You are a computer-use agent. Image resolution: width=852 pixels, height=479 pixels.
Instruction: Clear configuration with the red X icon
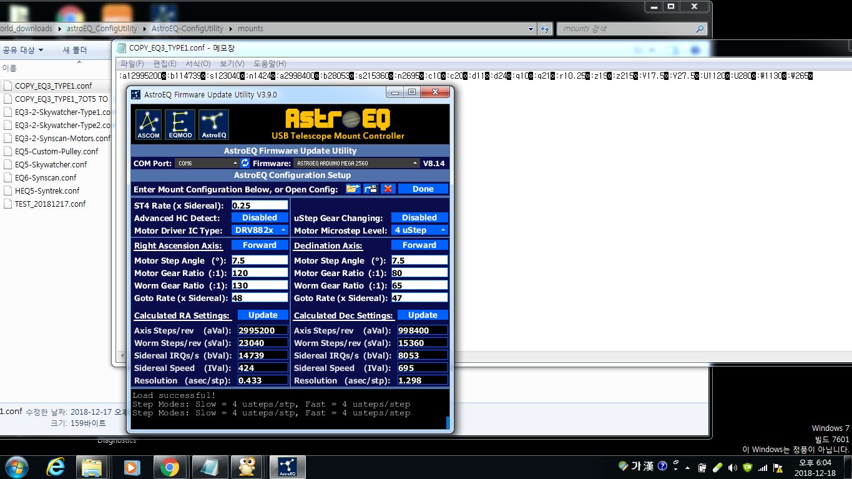[x=388, y=189]
